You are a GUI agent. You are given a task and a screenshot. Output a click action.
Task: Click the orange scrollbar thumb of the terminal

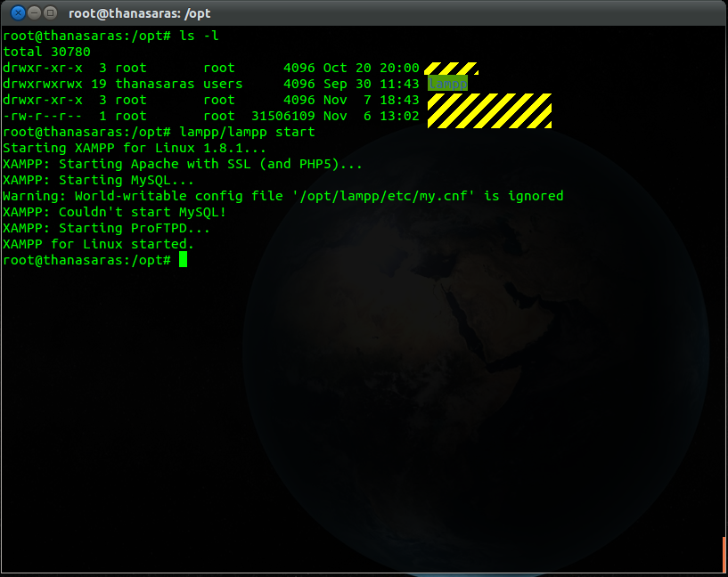coord(724,555)
